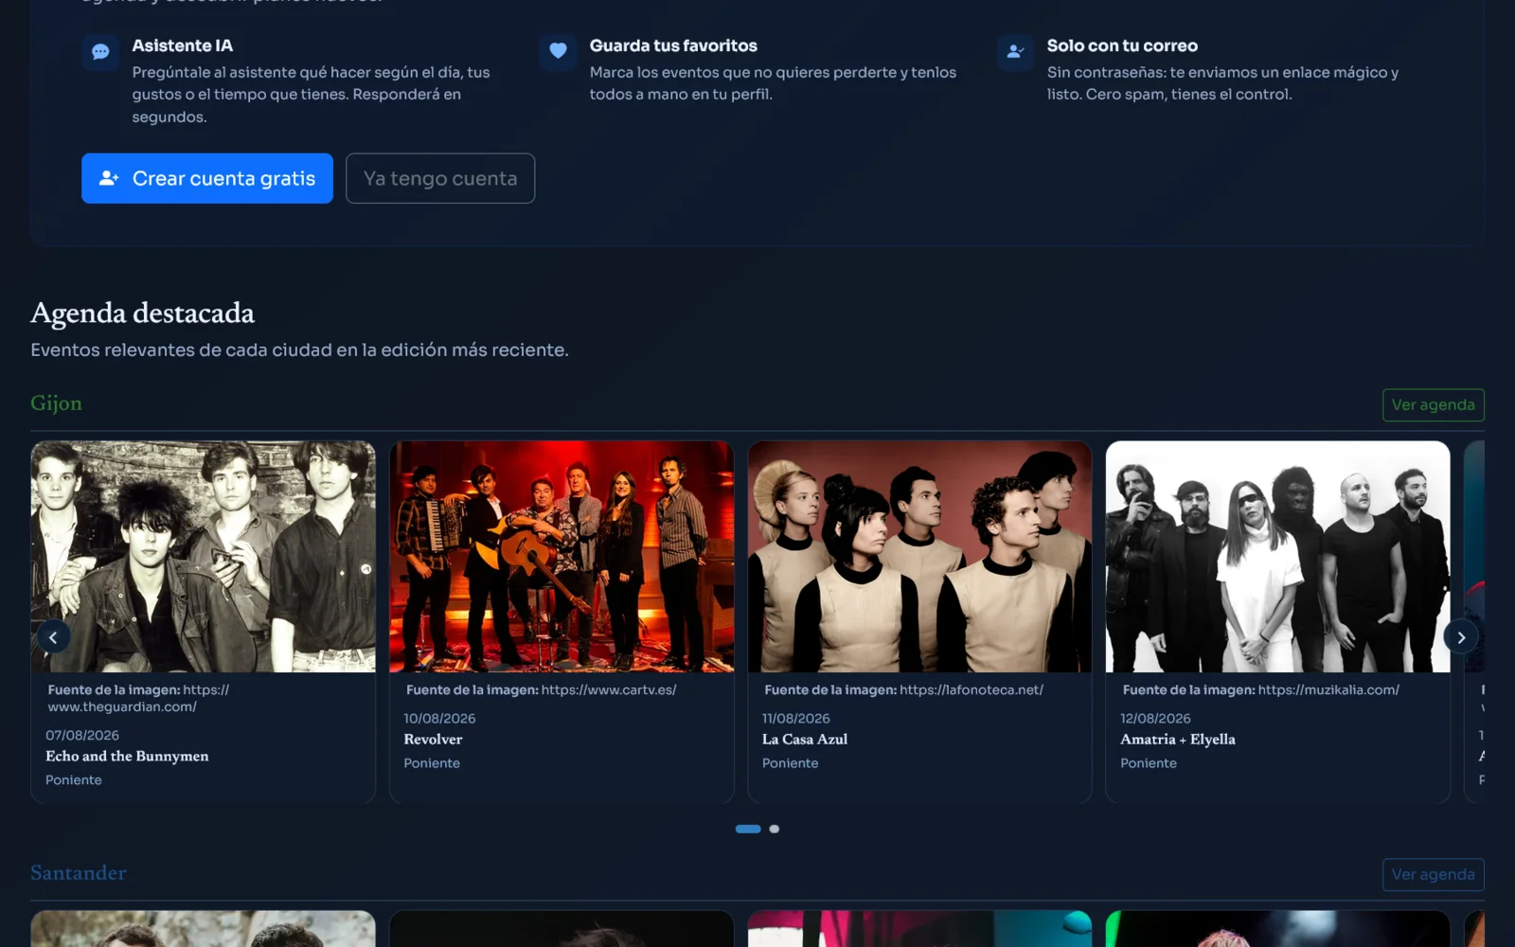
Task: Click the date 11/08/2026
Action: (x=796, y=718)
